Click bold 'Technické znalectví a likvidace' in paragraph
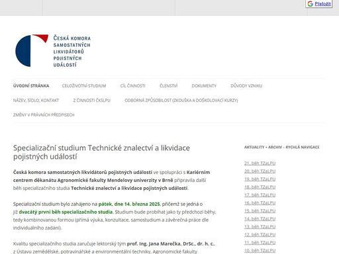The height and width of the screenshot is (254, 339). [107, 188]
